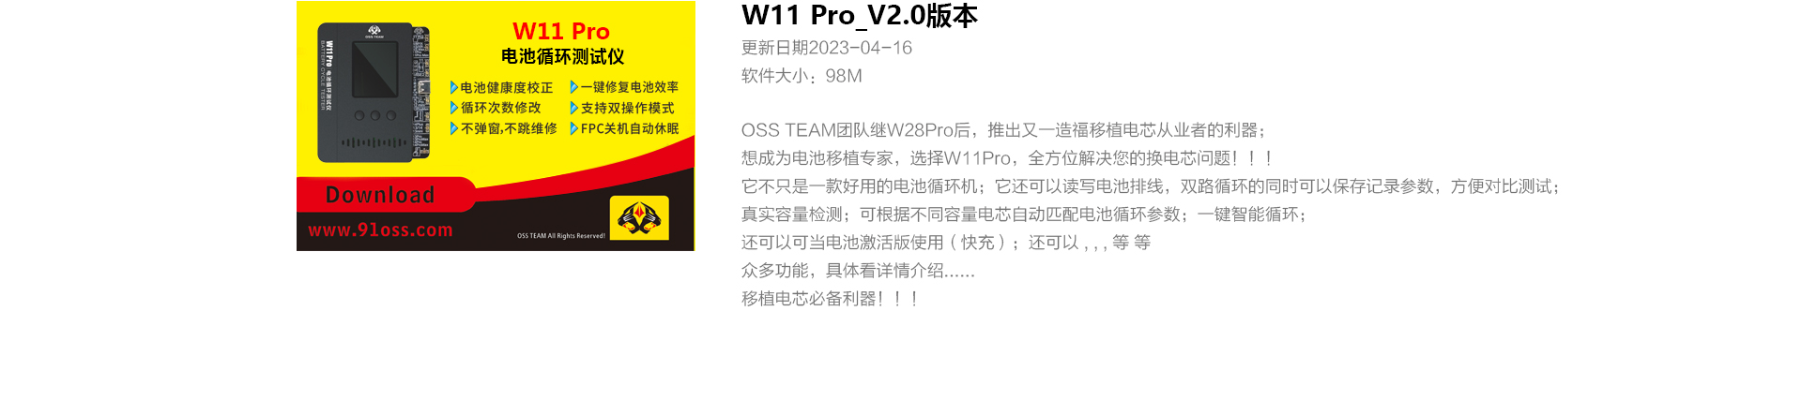Open the www.91oss.com link on banner
Viewport: 1802px width, 415px height.
[x=380, y=230]
